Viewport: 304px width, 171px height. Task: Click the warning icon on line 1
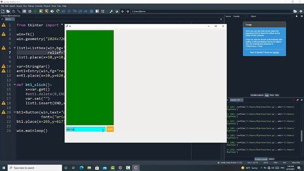(x=3, y=25)
